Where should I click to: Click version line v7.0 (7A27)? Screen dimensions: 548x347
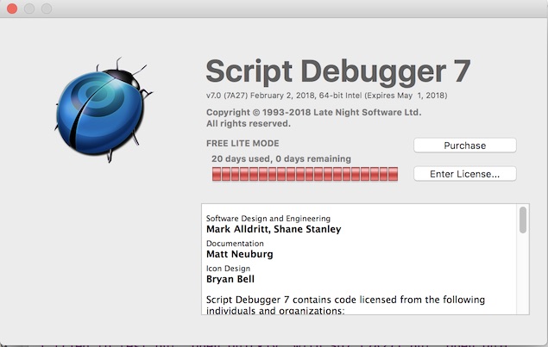click(x=326, y=96)
